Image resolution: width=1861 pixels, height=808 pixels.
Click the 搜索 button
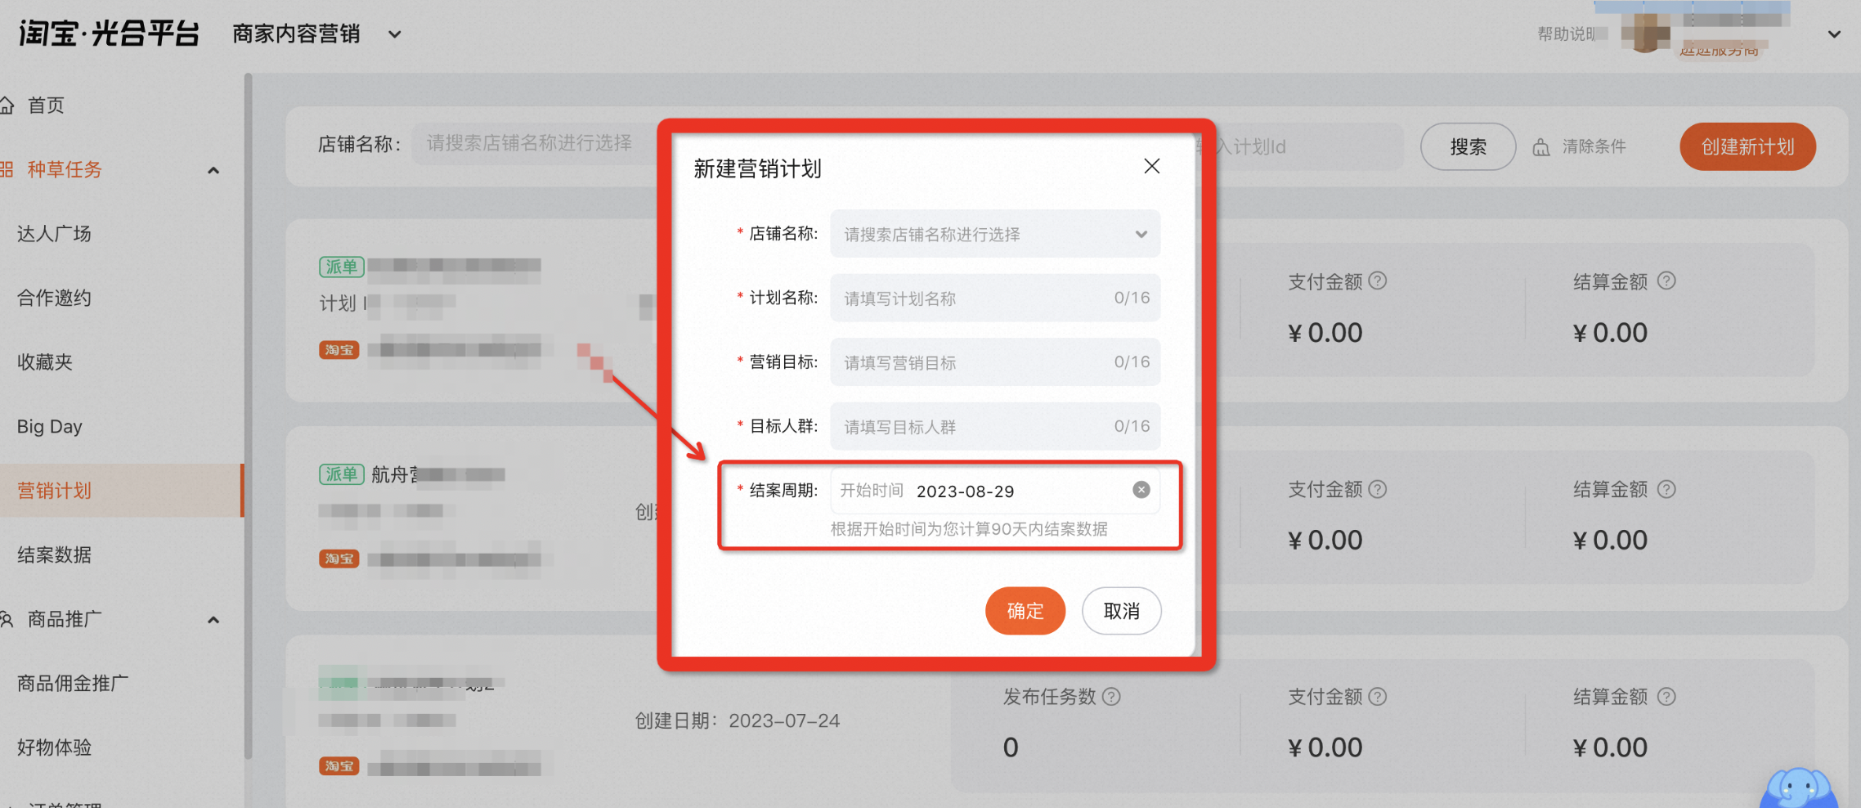click(x=1468, y=147)
